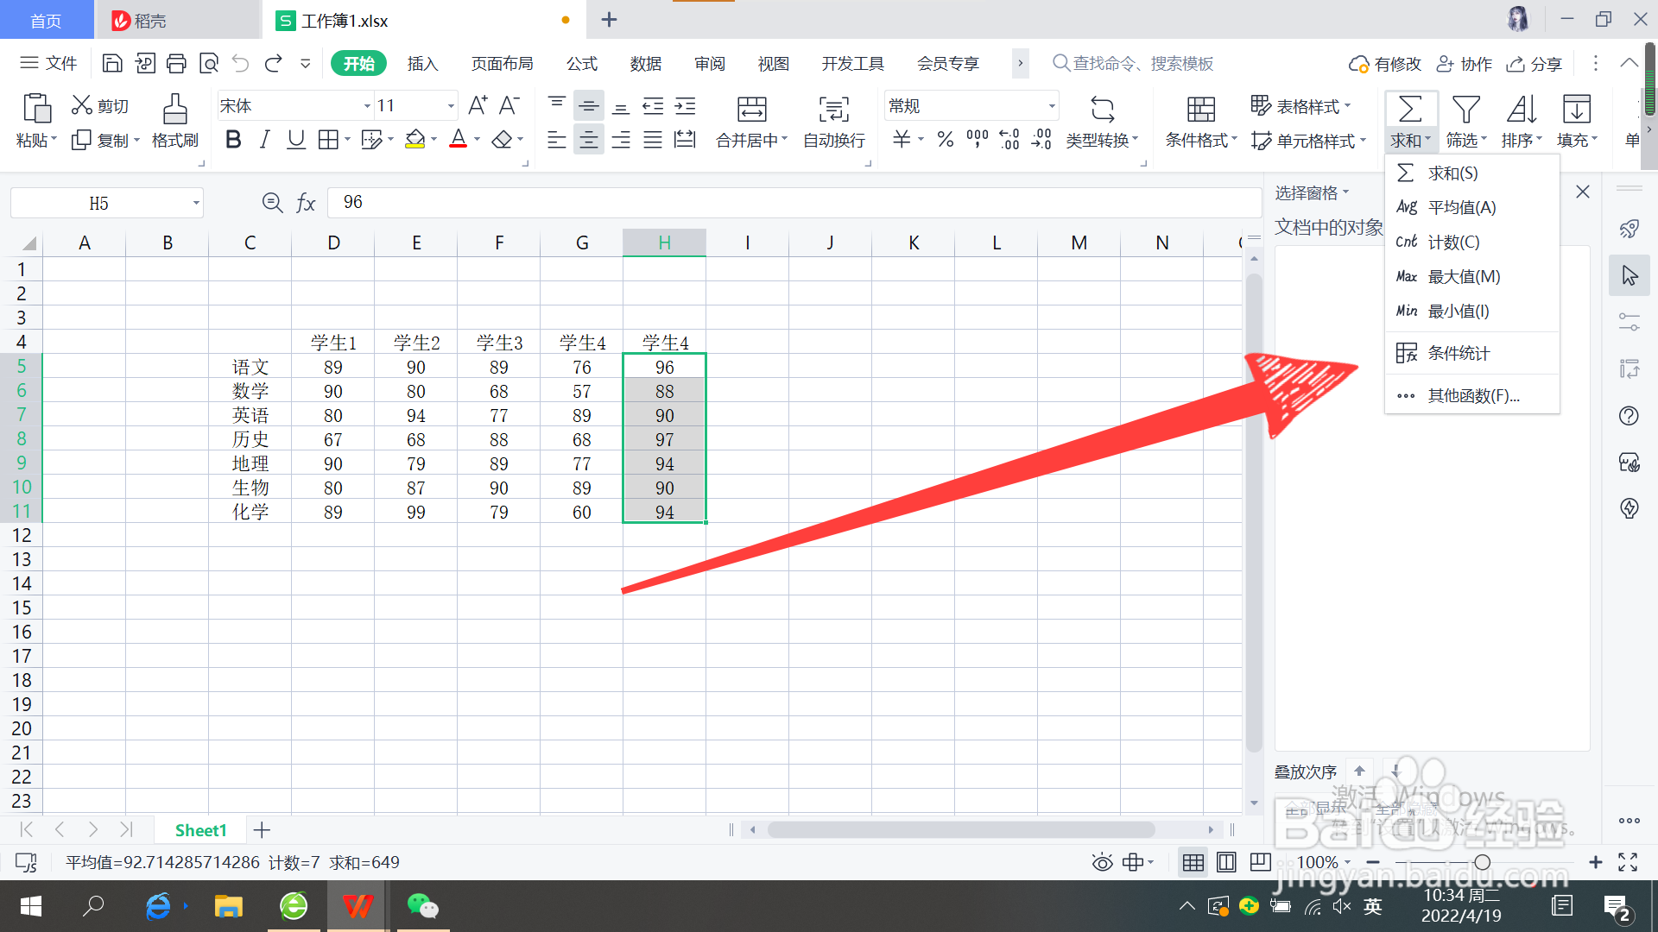Click the Merge and Center (合并居中) icon
1658x932 pixels.
coord(751,110)
